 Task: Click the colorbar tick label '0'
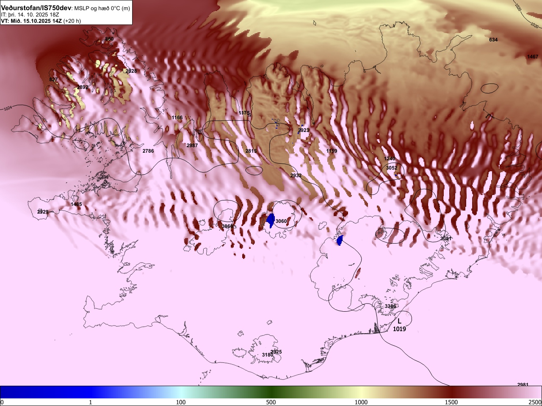coord(2,402)
